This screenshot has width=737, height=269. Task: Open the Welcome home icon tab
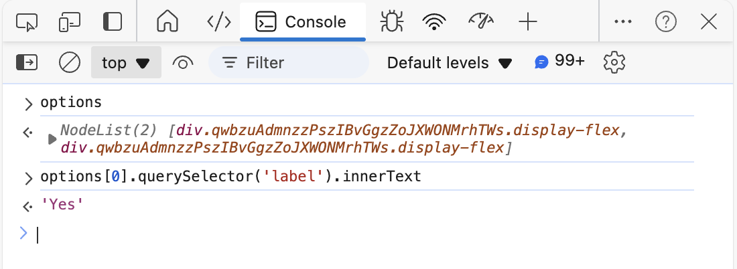167,21
